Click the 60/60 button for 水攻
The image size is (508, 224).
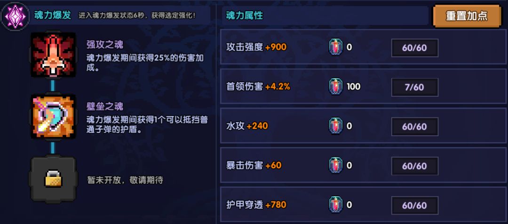click(x=414, y=127)
